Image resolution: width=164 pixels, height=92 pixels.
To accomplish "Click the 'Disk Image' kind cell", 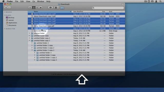I will (x=113, y=31).
